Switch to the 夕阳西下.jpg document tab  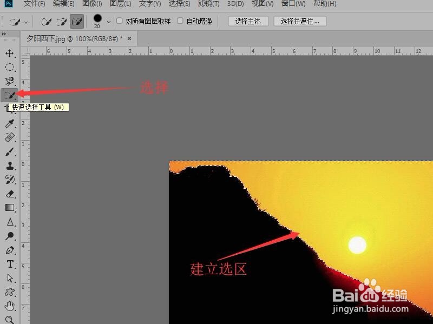[75, 38]
